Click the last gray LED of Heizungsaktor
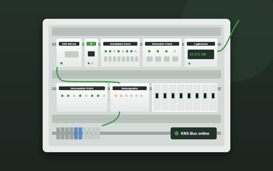The image size is (273, 171). (141, 96)
